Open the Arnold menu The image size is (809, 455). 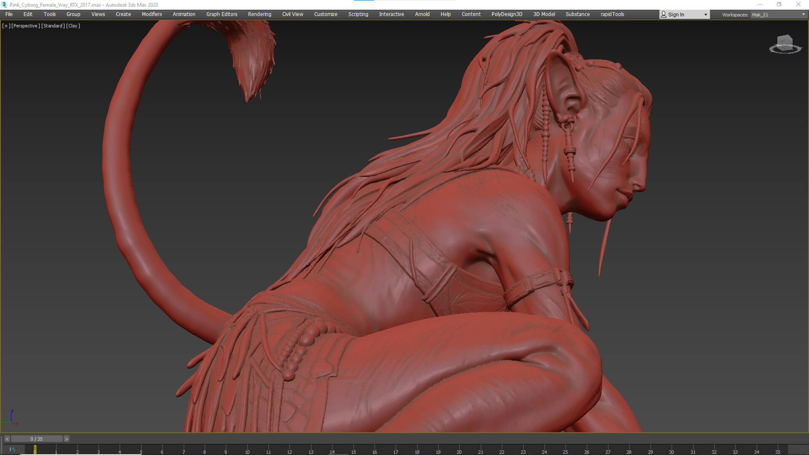point(422,14)
